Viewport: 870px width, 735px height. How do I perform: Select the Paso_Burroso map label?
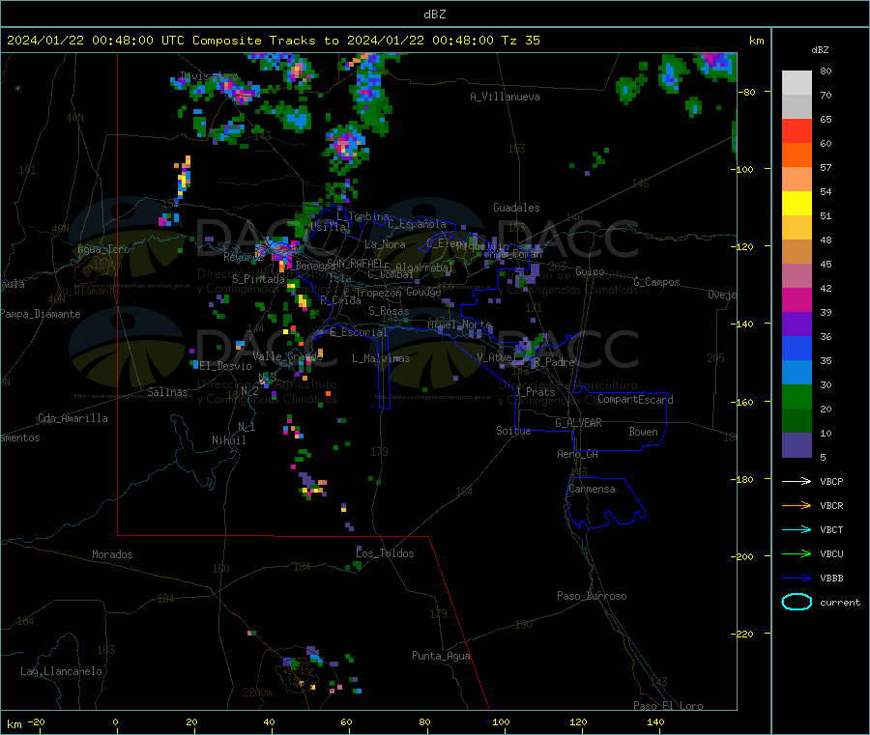tap(592, 596)
